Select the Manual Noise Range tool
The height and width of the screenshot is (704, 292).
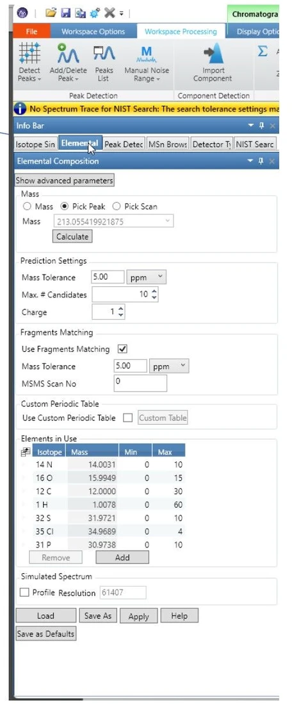pos(147,62)
